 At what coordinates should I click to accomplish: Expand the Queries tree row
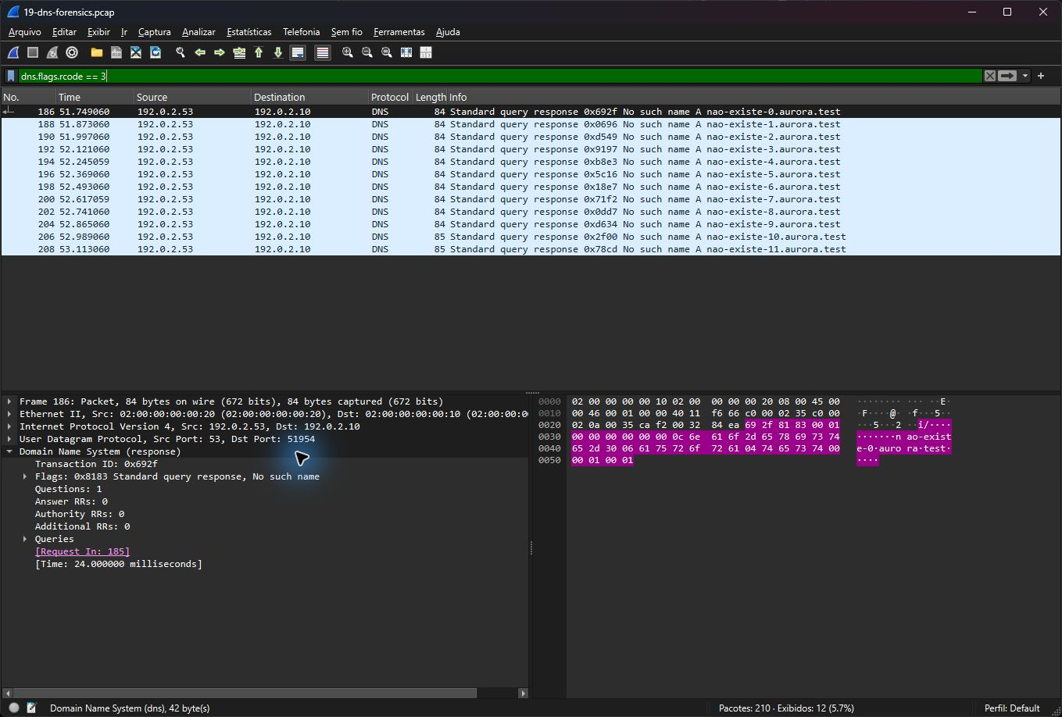coord(25,539)
